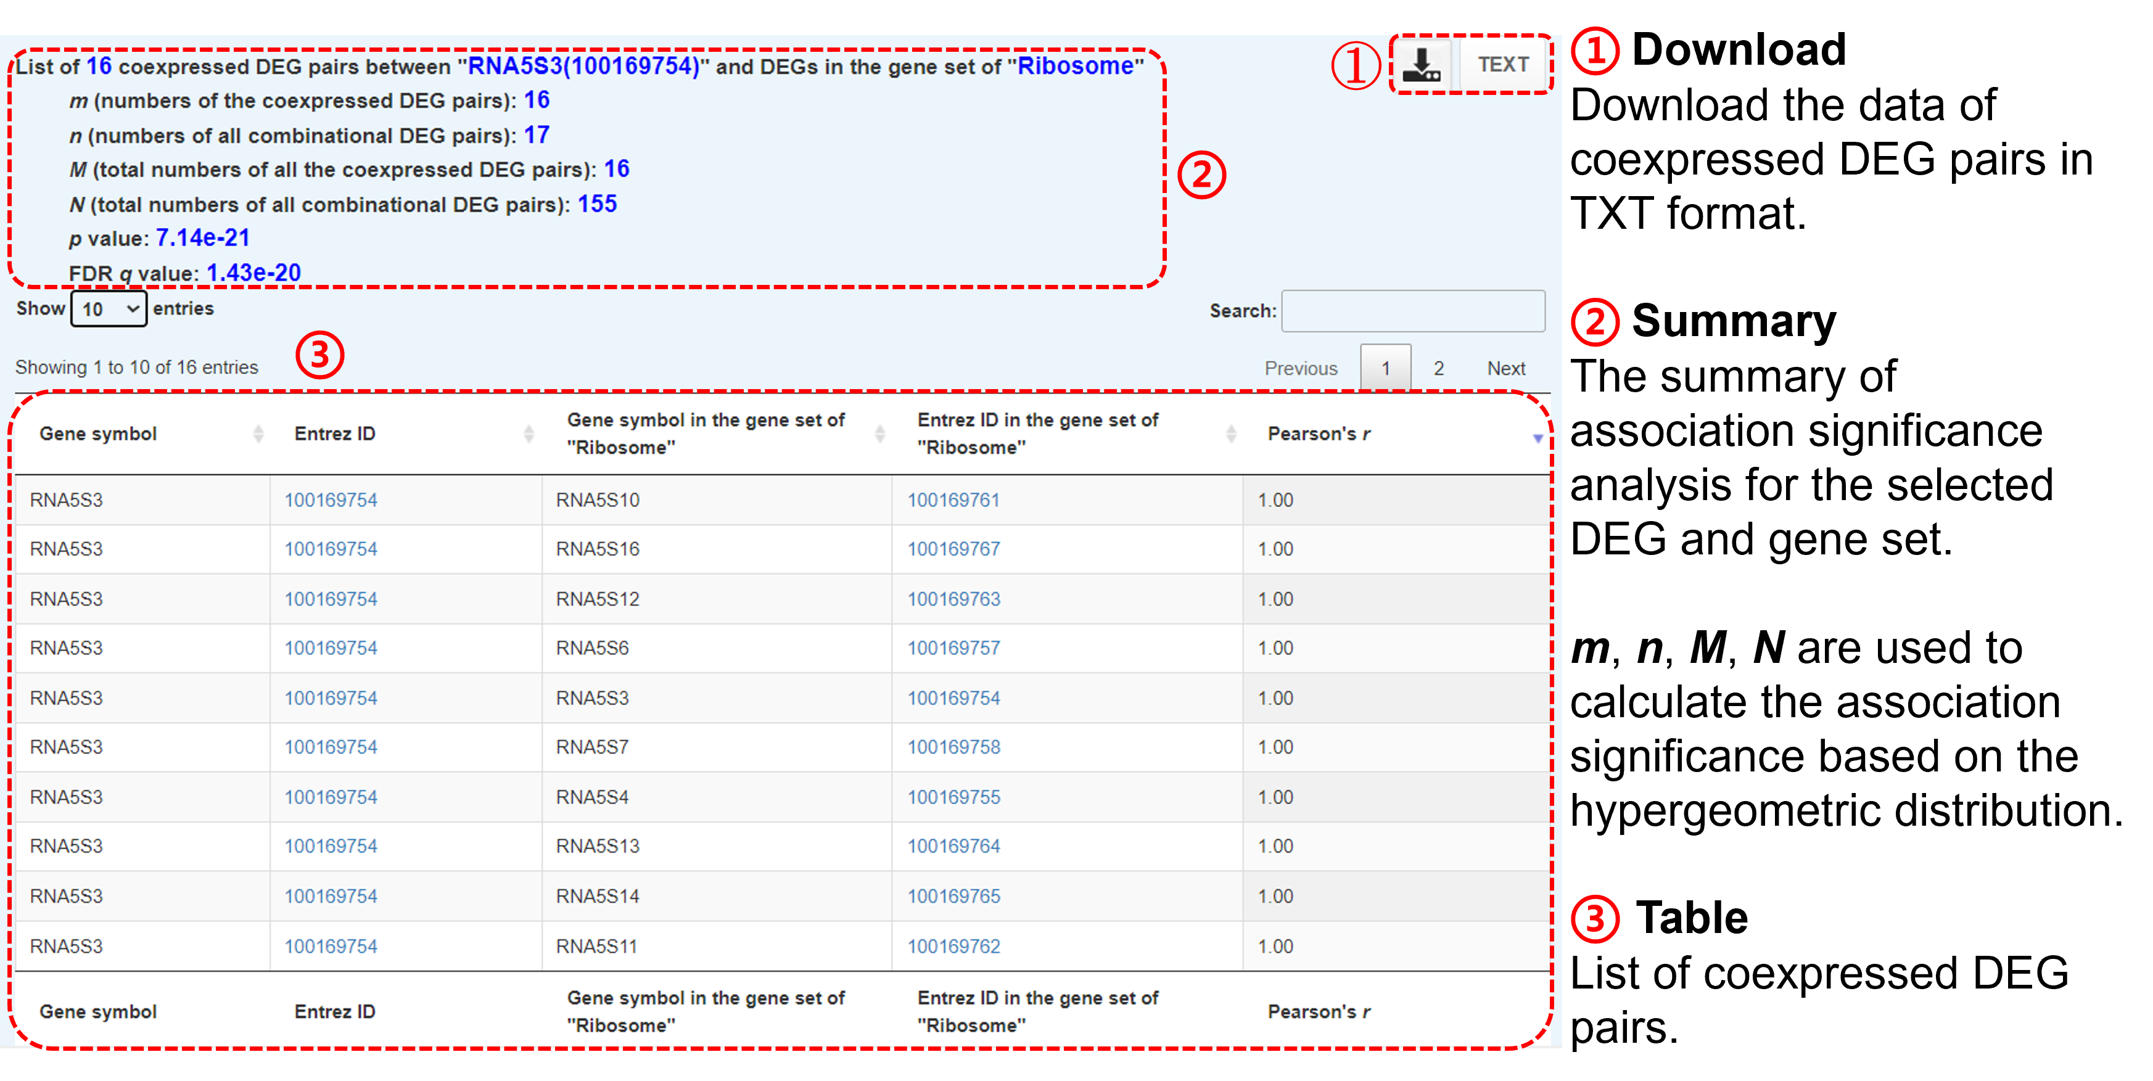This screenshot has width=2153, height=1081.
Task: Toggle Pearson's r sort arrow
Action: [1537, 438]
